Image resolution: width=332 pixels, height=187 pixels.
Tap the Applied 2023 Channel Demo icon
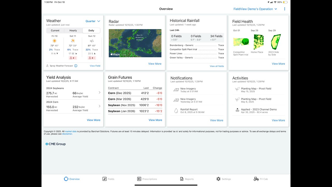pos(237,110)
